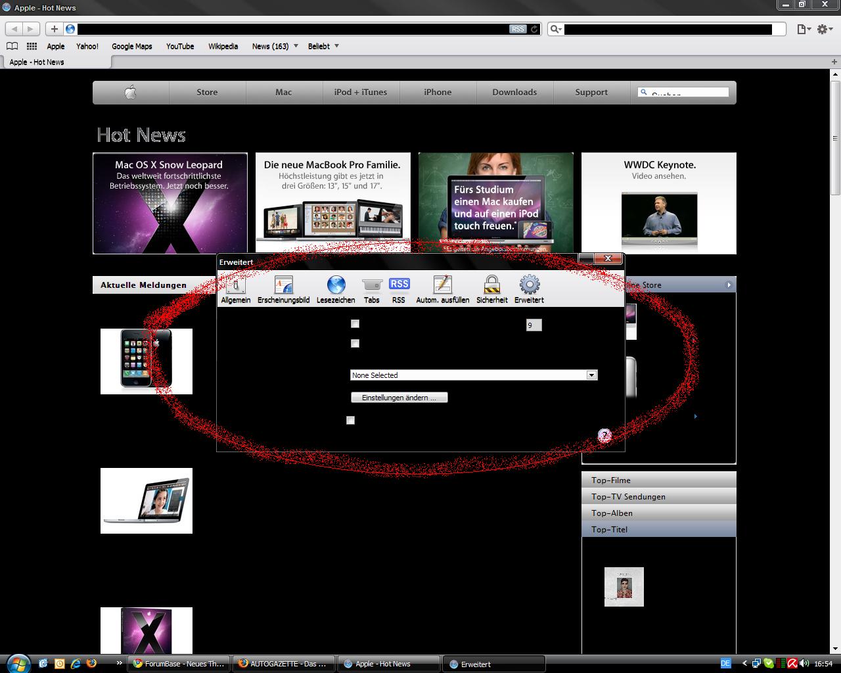This screenshot has height=673, width=841.
Task: Open the iPod + iTunes navigation tab
Action: click(361, 92)
